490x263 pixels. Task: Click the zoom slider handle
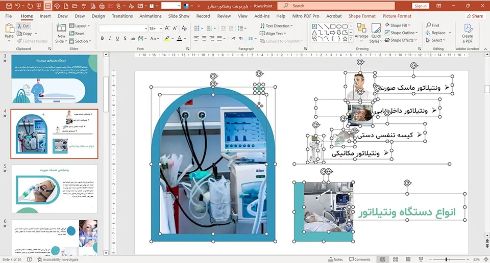tap(447, 259)
